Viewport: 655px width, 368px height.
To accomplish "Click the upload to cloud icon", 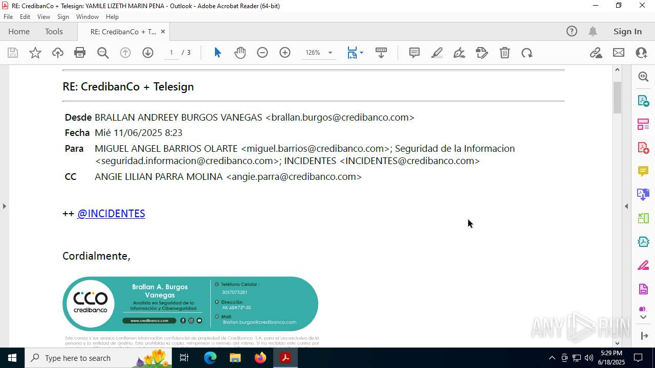I will 58,53.
